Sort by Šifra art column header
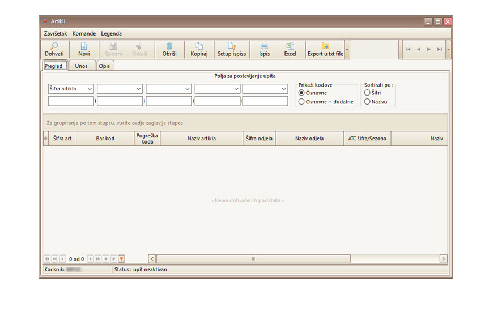This screenshot has height=333, width=493. [62, 139]
